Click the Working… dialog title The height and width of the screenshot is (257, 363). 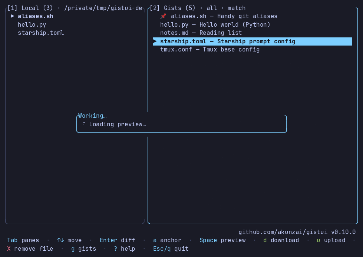pyautogui.click(x=92, y=116)
